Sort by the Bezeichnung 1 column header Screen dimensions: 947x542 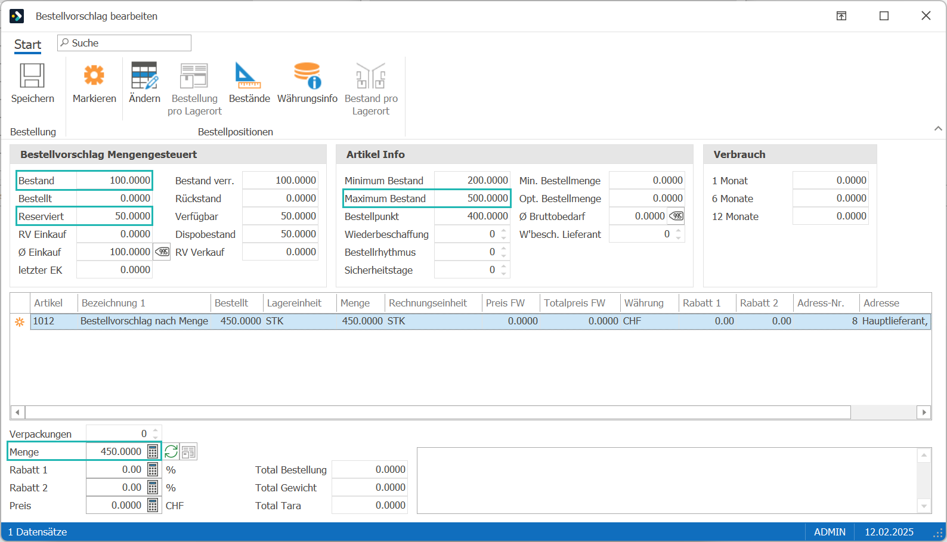(x=144, y=303)
